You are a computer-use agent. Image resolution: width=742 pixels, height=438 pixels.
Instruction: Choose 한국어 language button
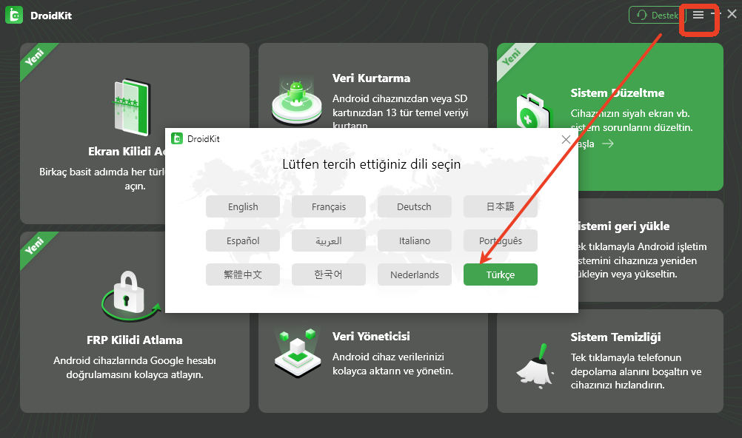(x=329, y=274)
